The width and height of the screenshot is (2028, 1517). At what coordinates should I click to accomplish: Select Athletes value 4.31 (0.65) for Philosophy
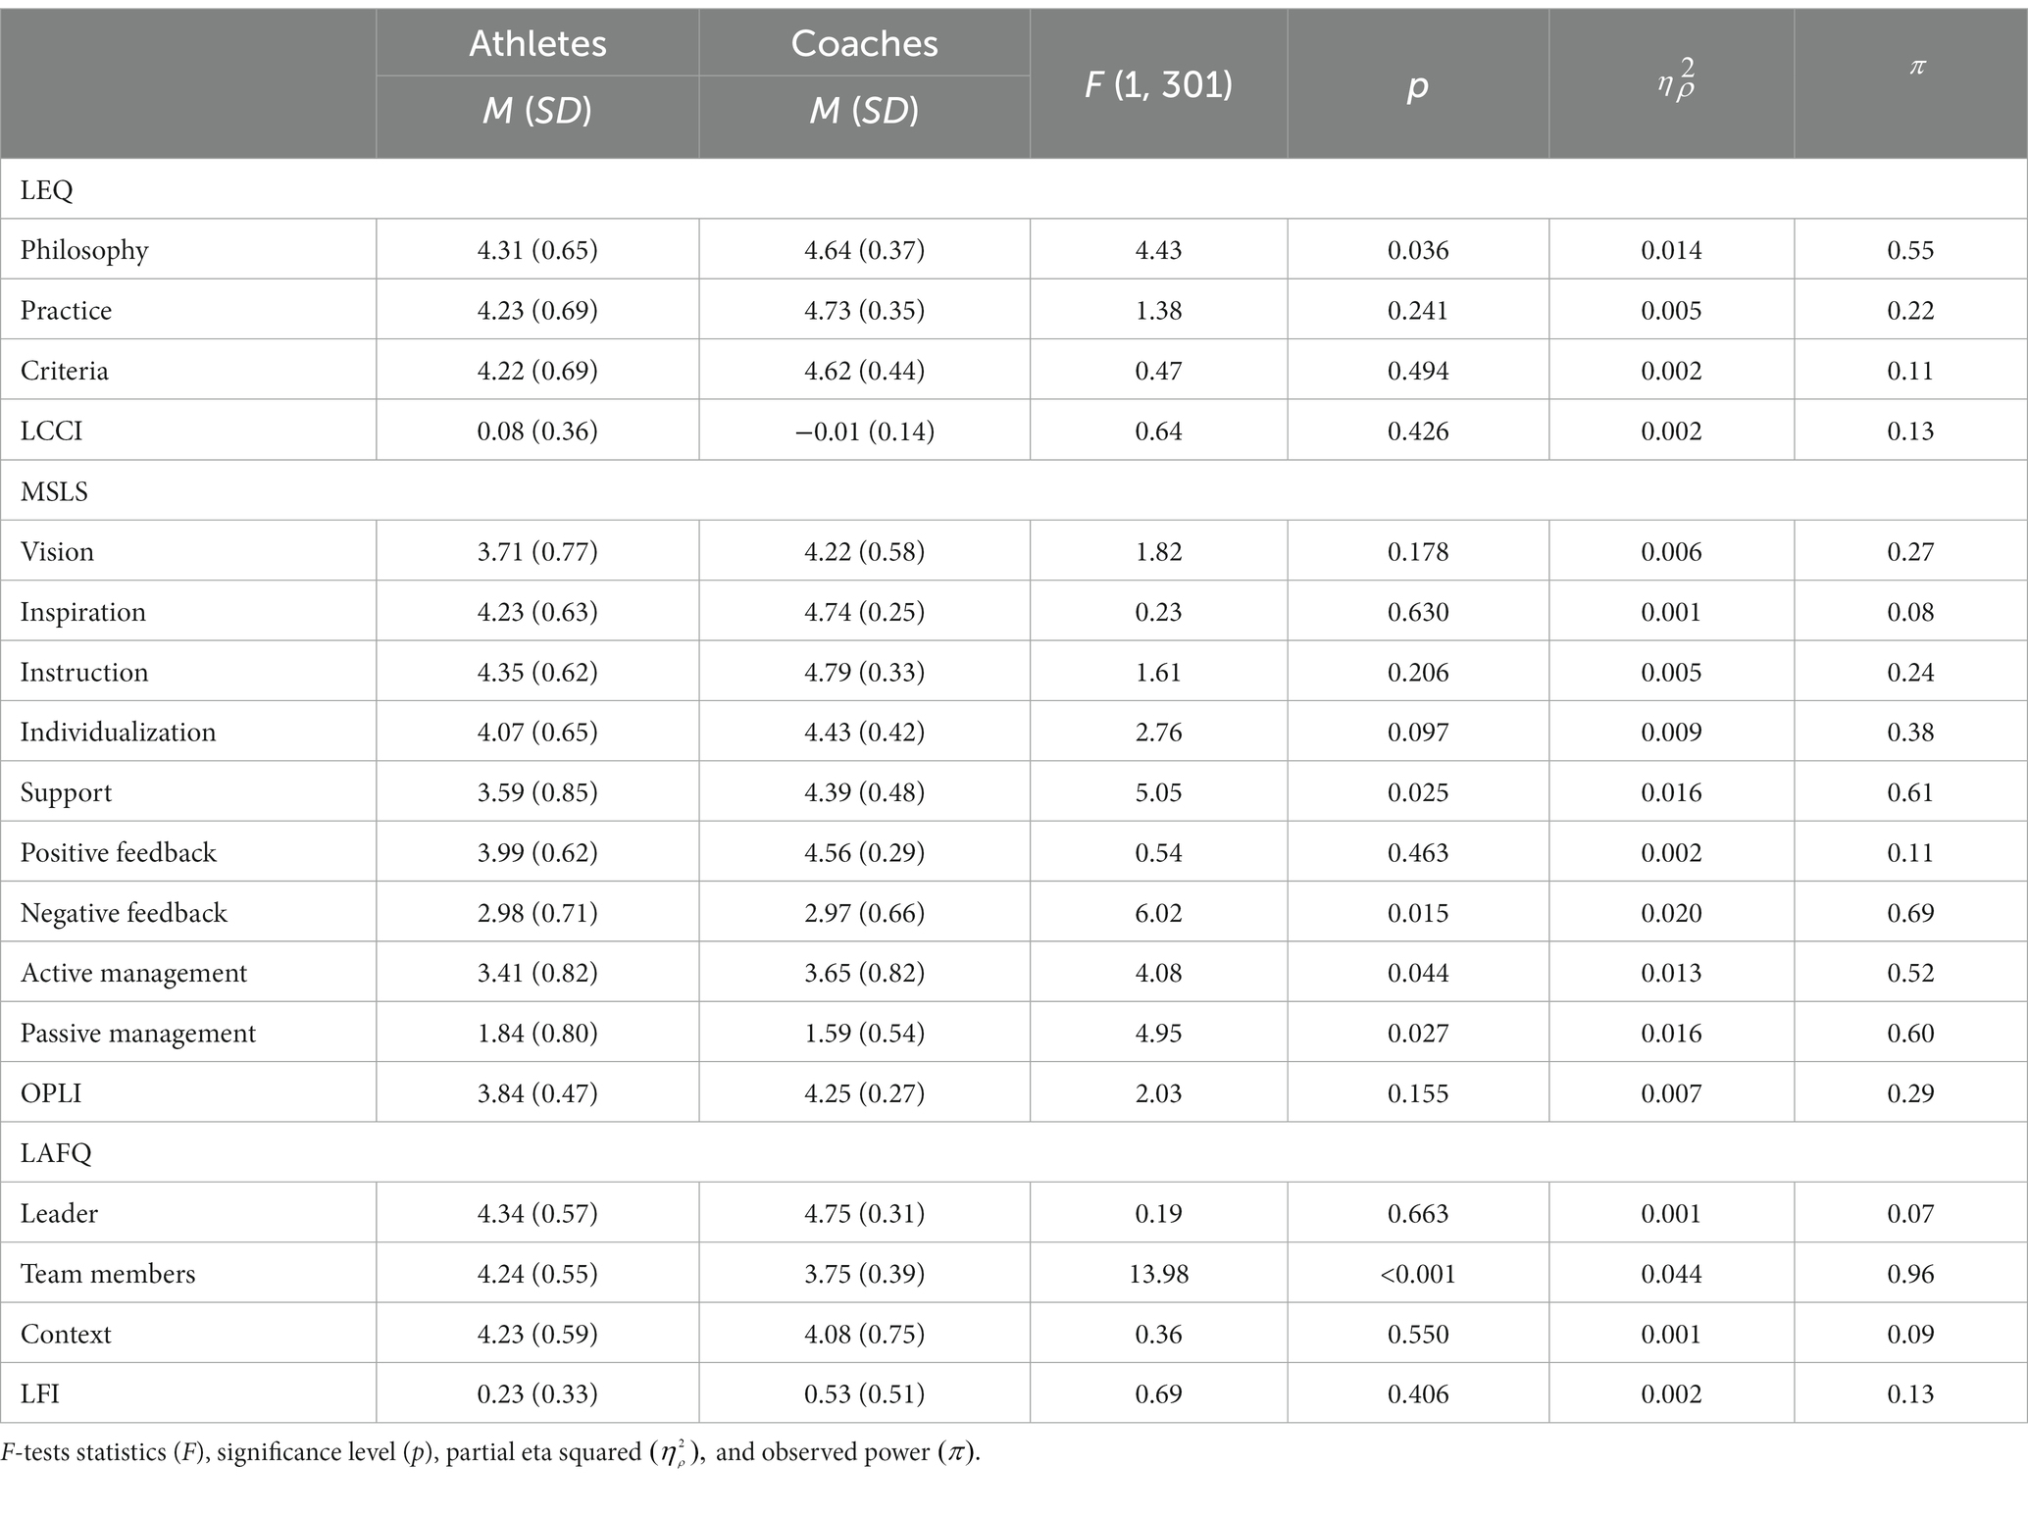click(x=537, y=250)
